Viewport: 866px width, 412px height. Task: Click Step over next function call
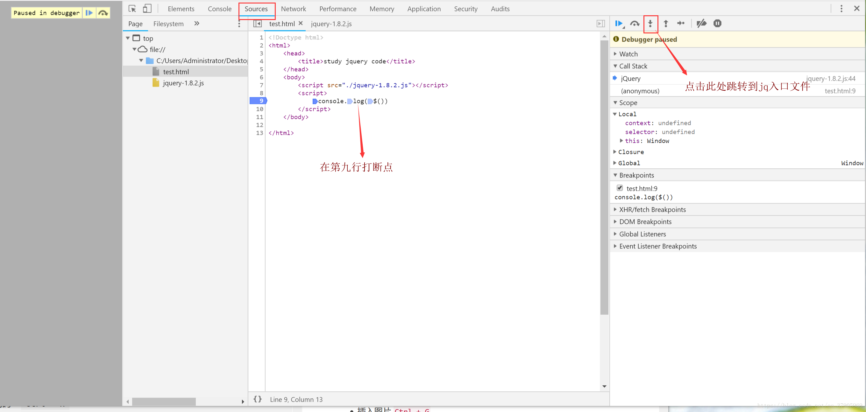pos(634,24)
